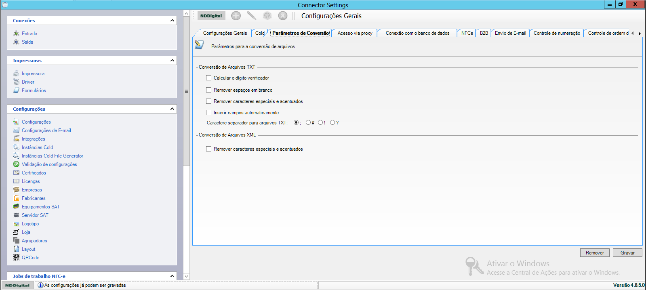Toggle TXT Remover caracteres especiais e acentuados

(x=209, y=101)
